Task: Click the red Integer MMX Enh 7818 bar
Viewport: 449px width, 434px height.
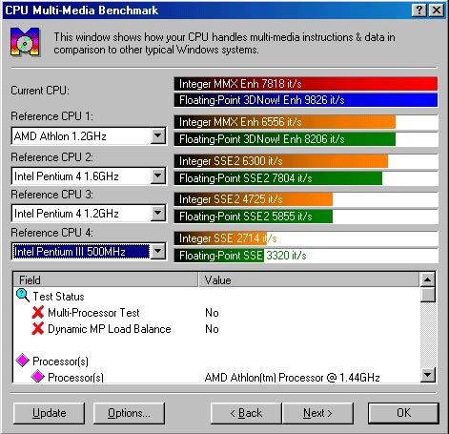Action: (x=306, y=84)
